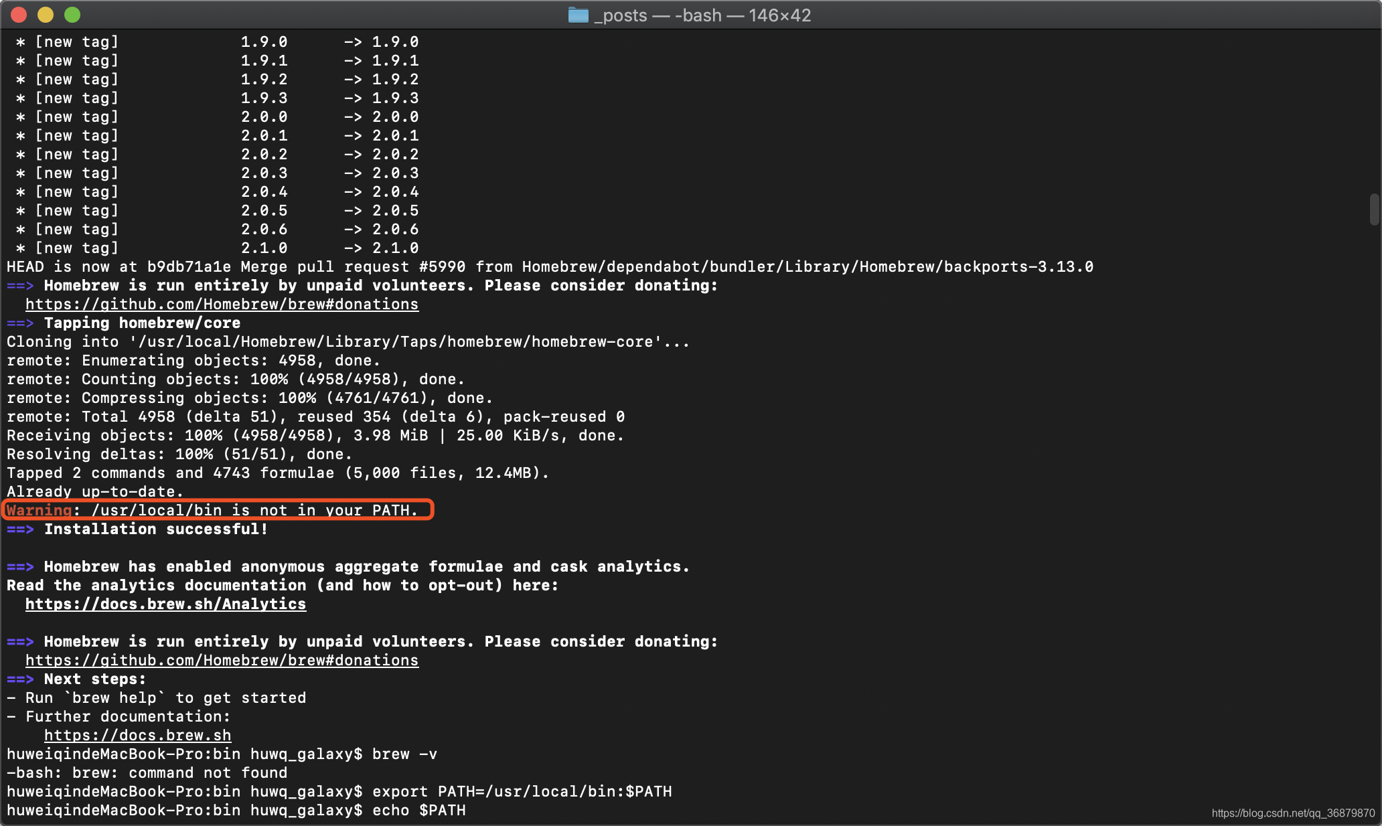
Task: Open the docs.brew.sh/Analytics link
Action: [165, 604]
